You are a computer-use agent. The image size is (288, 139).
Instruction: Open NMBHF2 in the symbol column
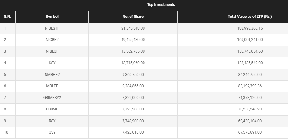coord(52,75)
